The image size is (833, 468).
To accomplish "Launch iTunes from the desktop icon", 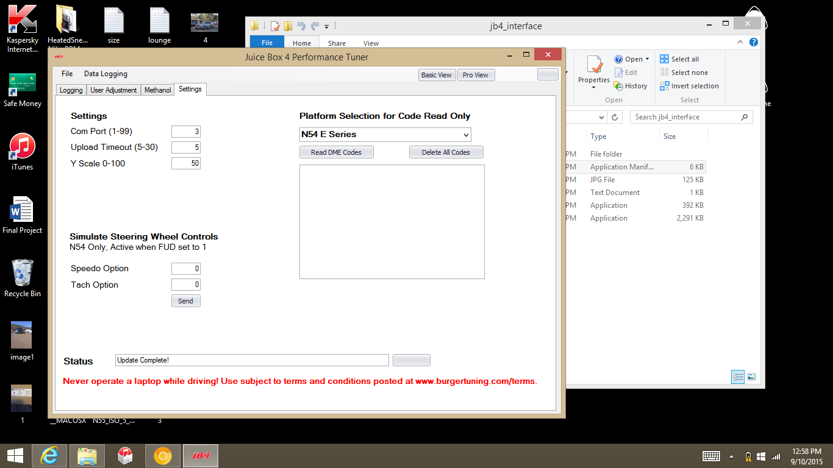I will [x=23, y=152].
